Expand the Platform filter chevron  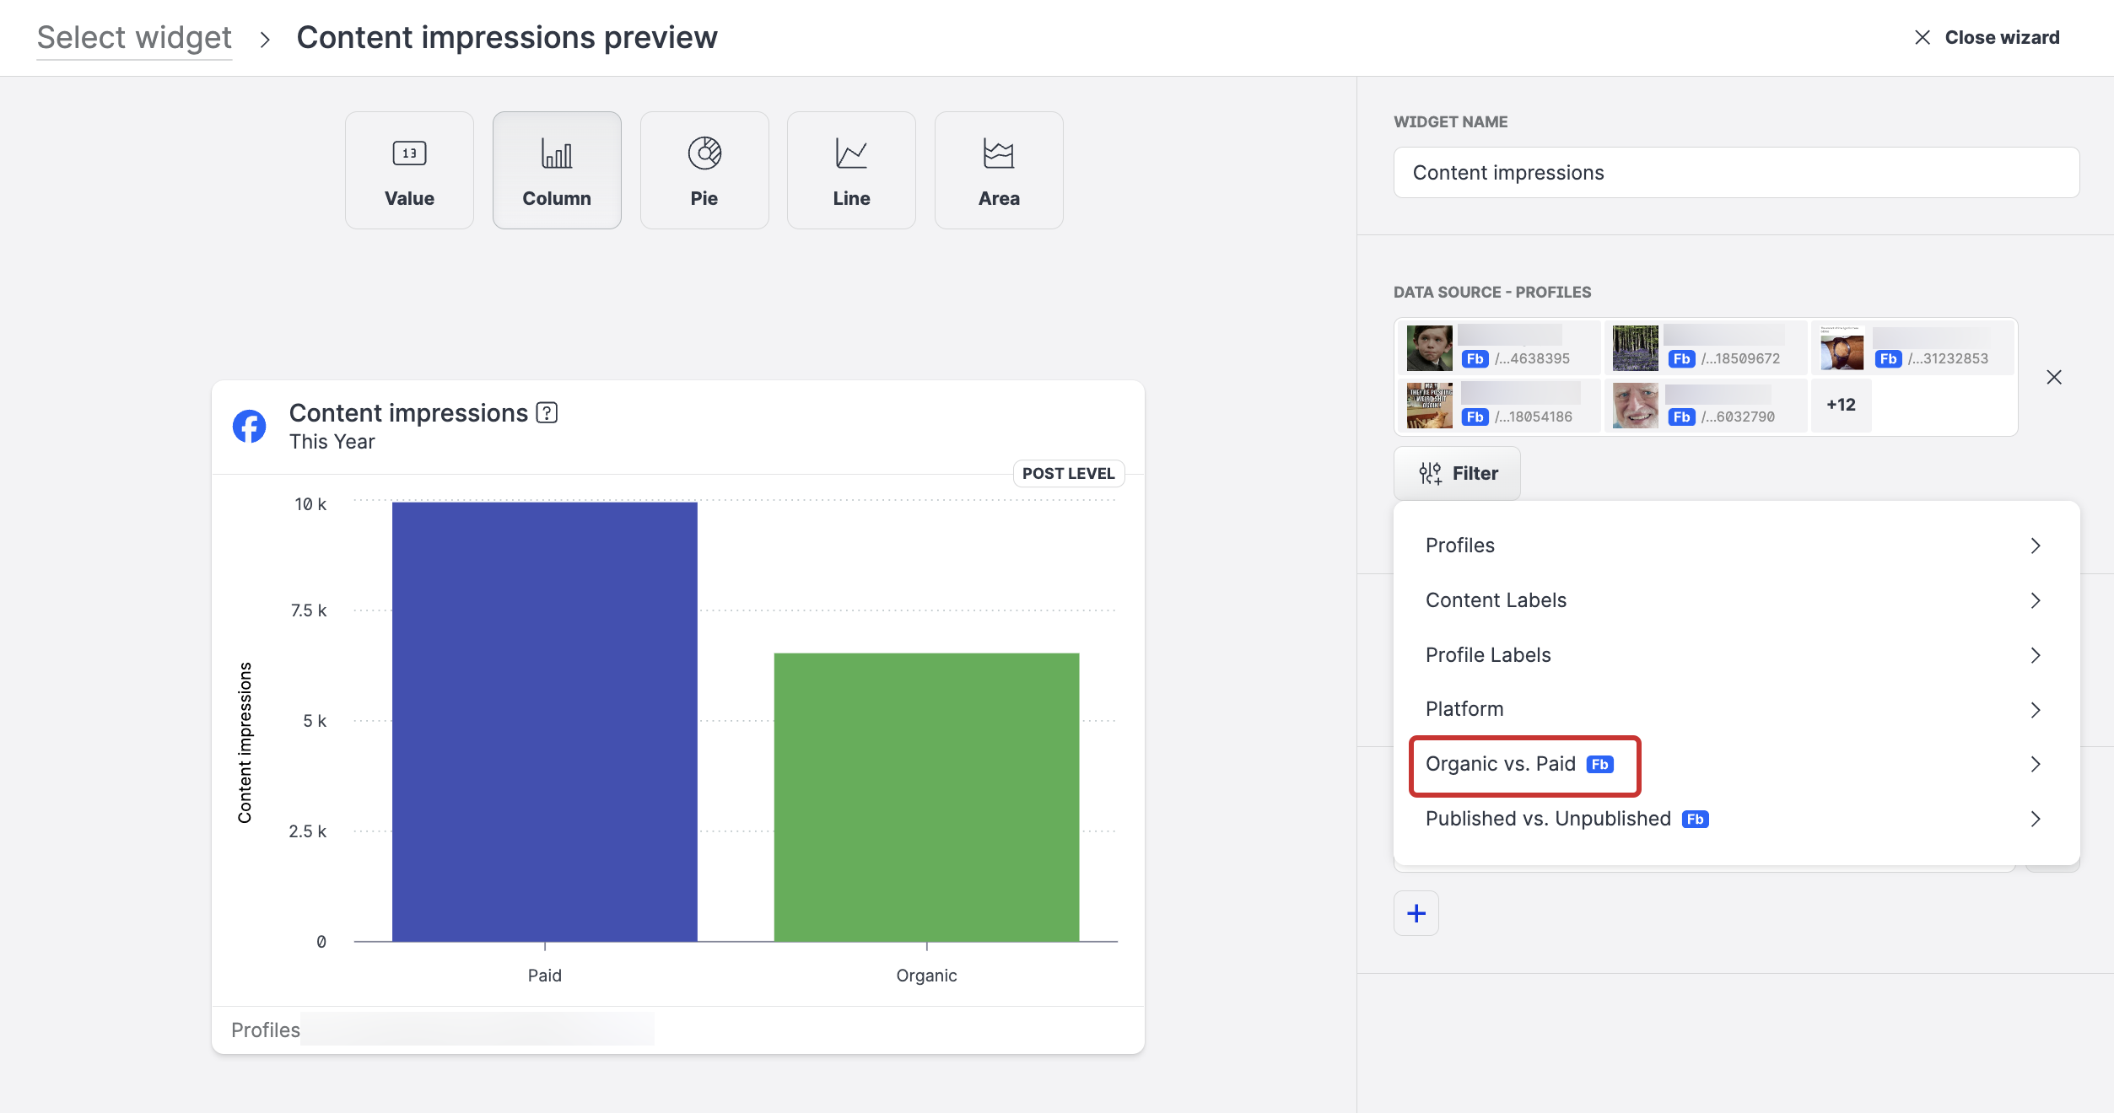[x=2035, y=710]
